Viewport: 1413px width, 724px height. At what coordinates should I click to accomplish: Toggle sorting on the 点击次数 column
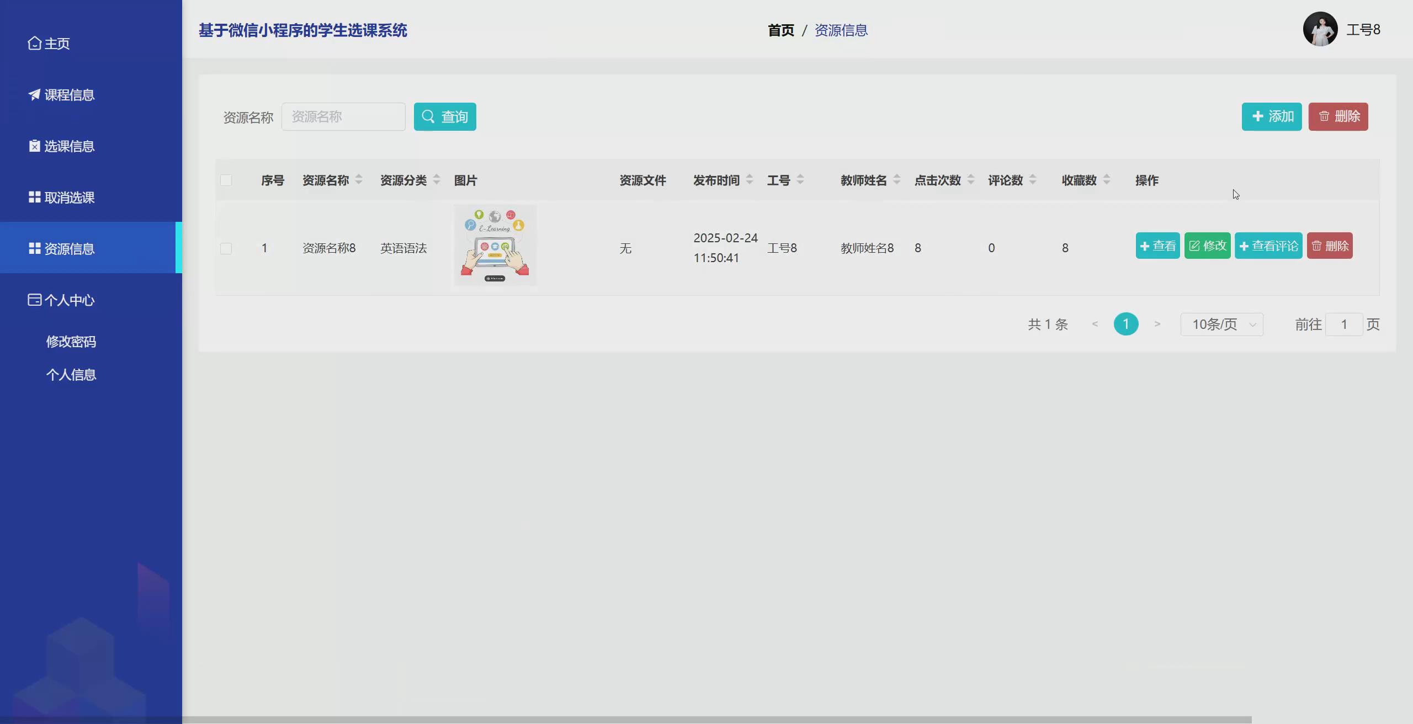pos(973,179)
